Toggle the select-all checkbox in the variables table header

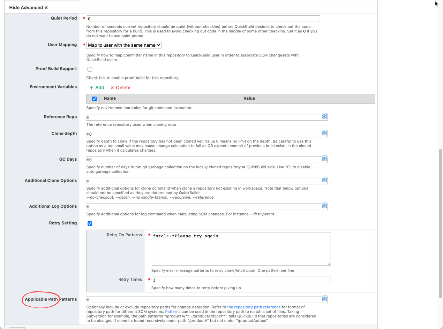click(94, 99)
